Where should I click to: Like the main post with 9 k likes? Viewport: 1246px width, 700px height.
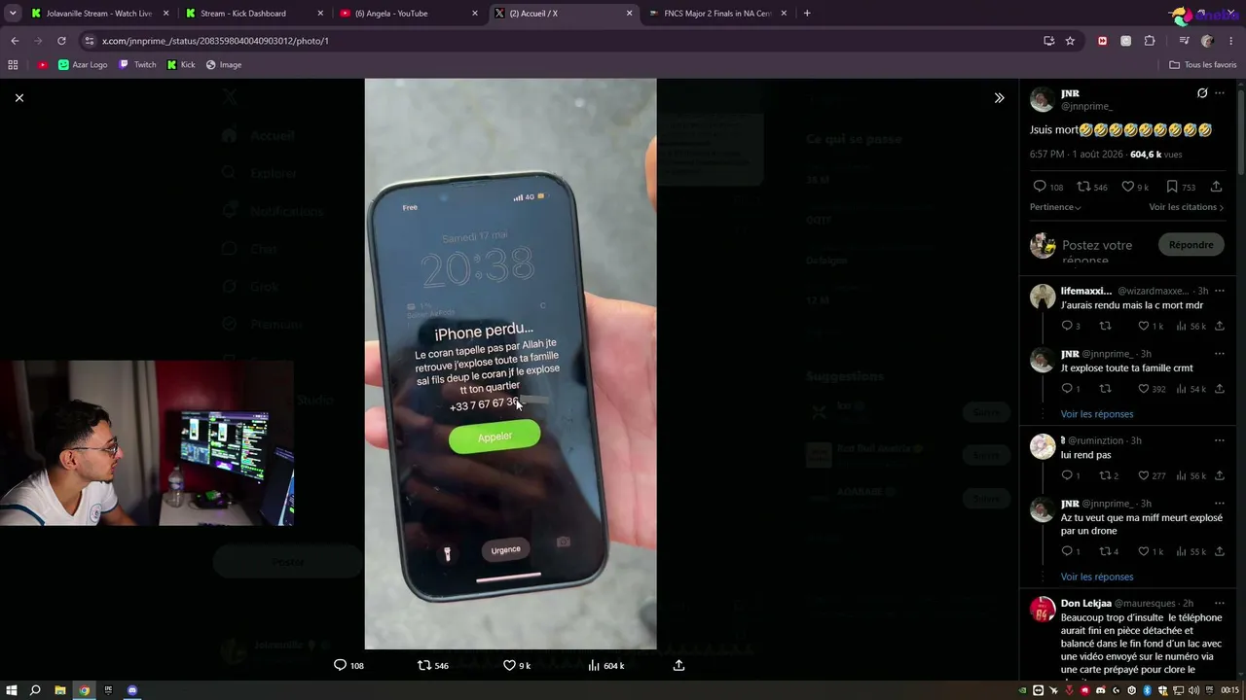(x=1135, y=187)
